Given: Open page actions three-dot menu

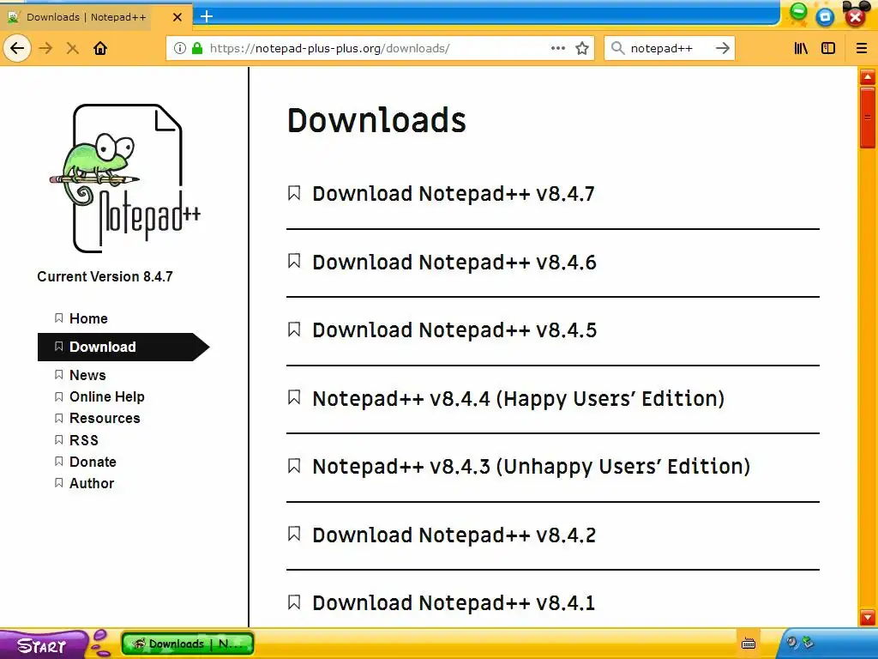Looking at the screenshot, I should pyautogui.click(x=557, y=48).
